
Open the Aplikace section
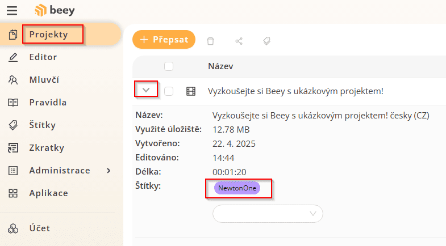(x=49, y=193)
